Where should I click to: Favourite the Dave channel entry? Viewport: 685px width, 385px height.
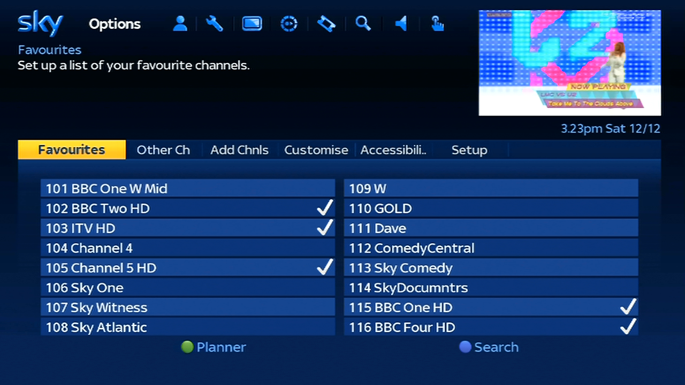(x=490, y=228)
